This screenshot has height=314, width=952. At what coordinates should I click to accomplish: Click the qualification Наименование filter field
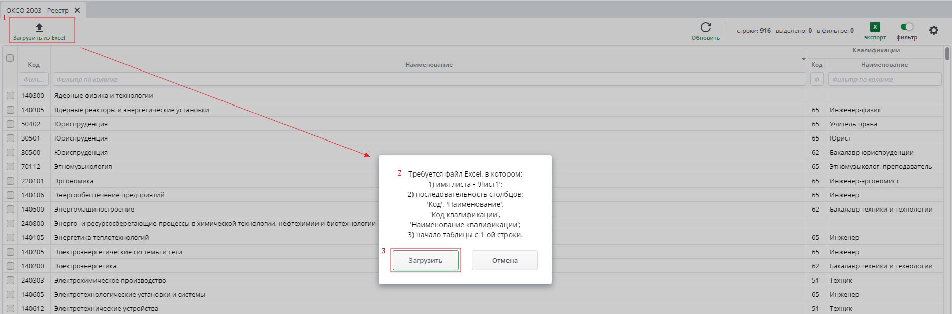point(884,79)
